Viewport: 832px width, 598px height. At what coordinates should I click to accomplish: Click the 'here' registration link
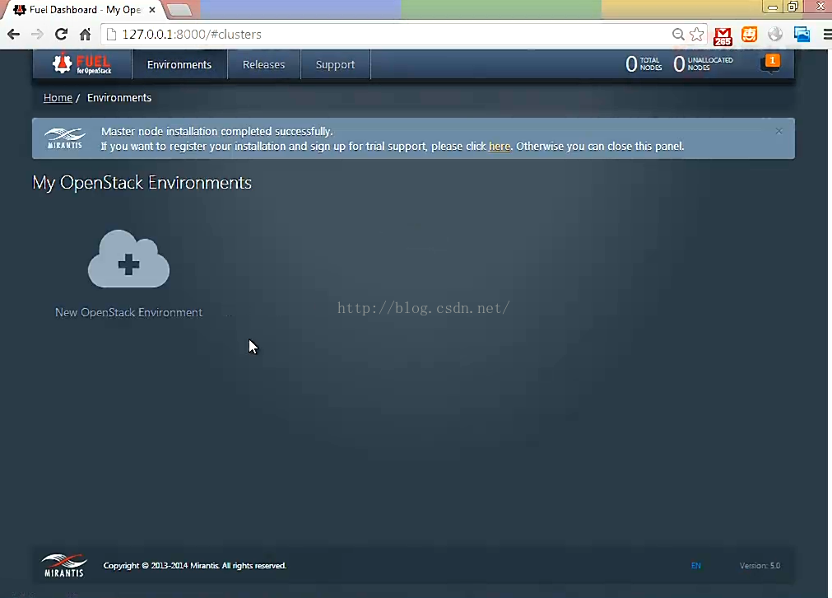coord(500,146)
